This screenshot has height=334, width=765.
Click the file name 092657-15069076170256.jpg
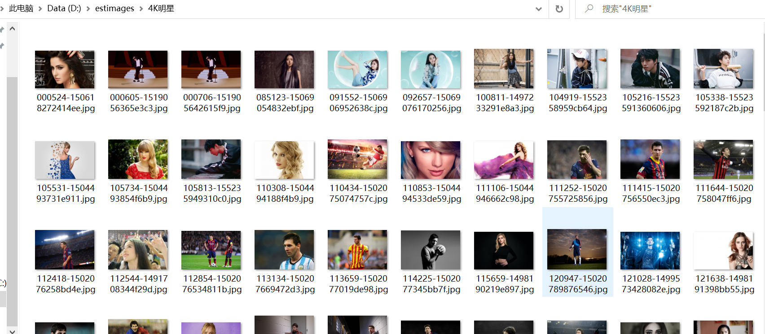click(431, 103)
